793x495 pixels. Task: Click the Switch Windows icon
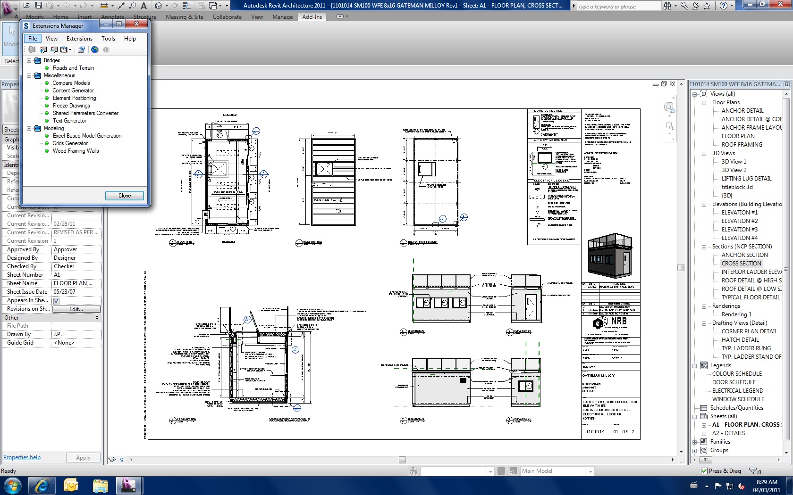(213, 6)
